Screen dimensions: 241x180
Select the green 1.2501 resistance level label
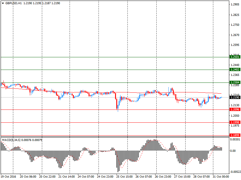pos(235,57)
